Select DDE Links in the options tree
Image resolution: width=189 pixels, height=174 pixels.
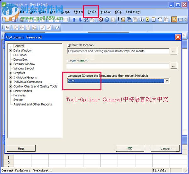[20, 55]
